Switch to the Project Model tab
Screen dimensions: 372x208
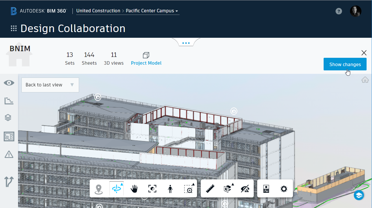tap(146, 59)
